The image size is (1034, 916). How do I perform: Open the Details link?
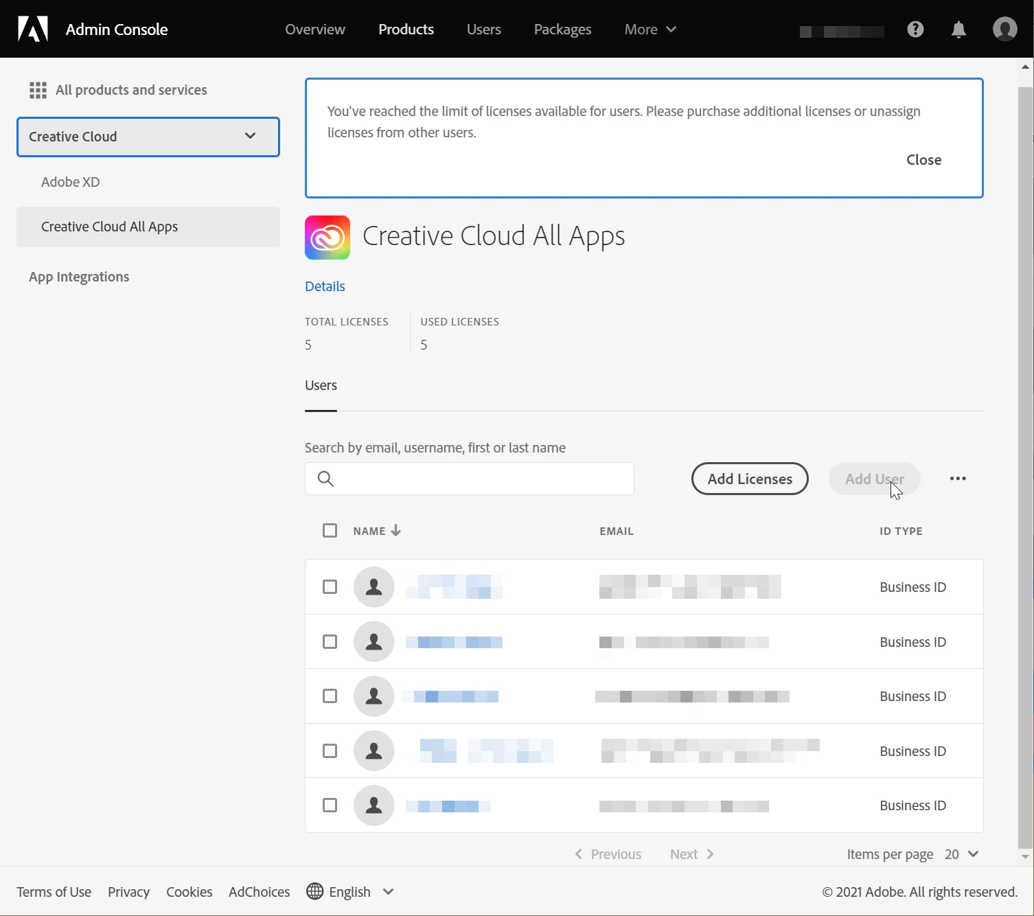325,286
